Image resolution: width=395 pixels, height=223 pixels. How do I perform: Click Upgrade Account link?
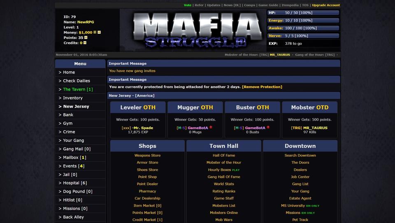tap(326, 5)
